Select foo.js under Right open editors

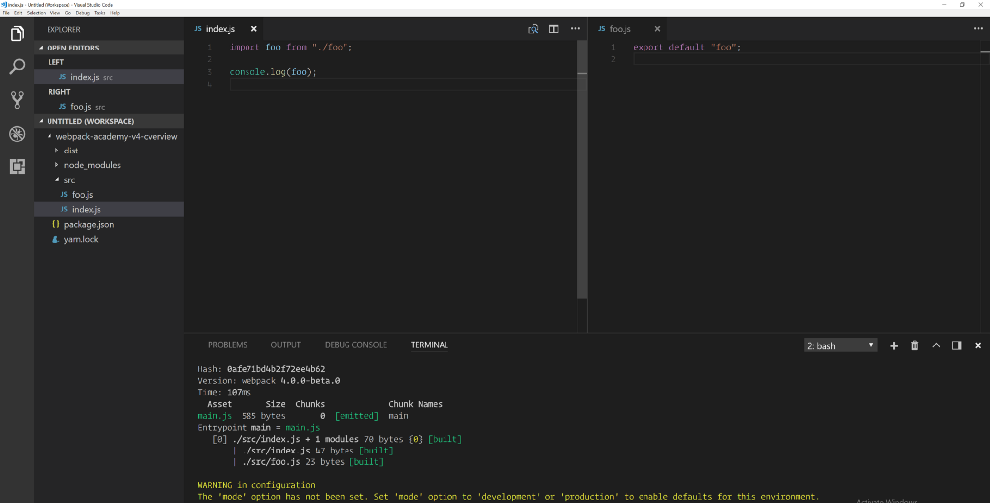pos(109,107)
